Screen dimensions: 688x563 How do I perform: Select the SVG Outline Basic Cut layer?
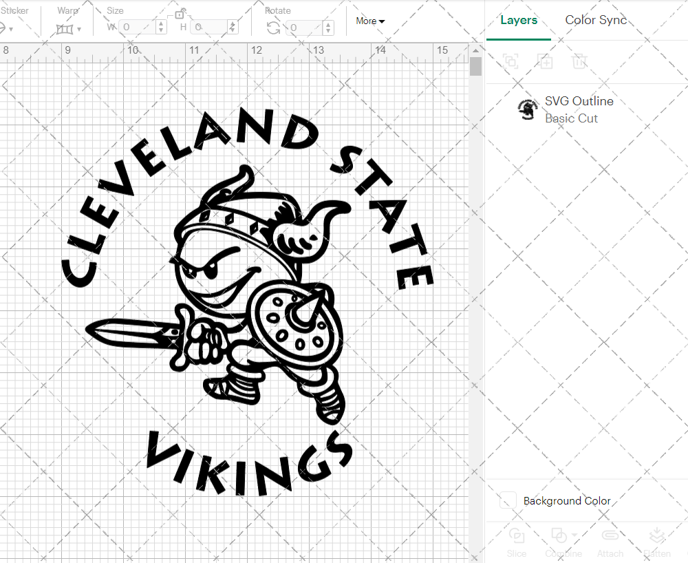579,109
